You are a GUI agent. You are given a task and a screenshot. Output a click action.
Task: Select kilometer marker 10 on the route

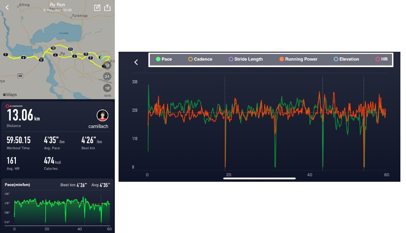click(53, 48)
